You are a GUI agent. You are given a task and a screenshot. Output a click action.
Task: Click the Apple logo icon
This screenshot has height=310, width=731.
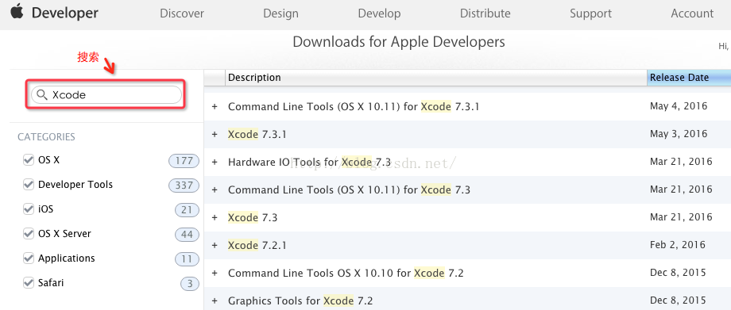[17, 12]
